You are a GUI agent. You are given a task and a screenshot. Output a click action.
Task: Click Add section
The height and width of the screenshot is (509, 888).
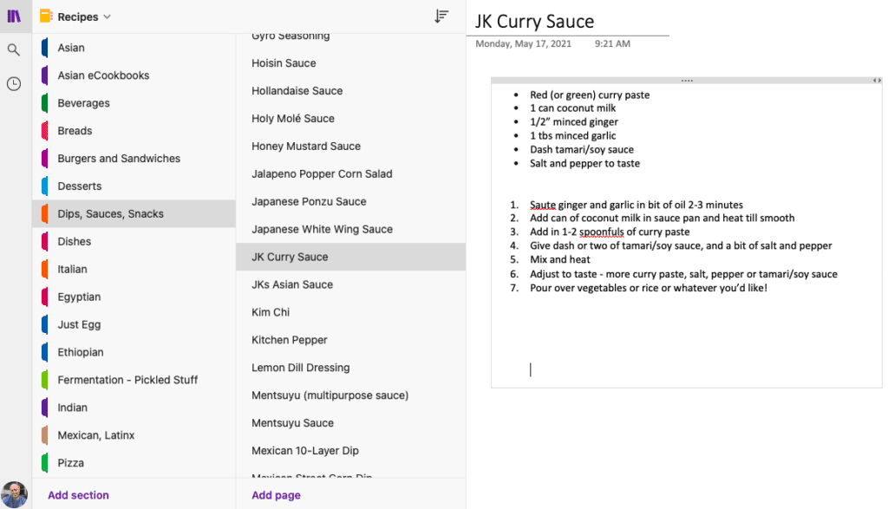pos(78,495)
